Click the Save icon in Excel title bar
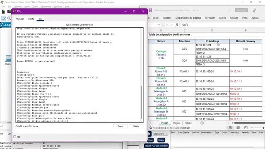This screenshot has width=265, height=149. click(150, 10)
